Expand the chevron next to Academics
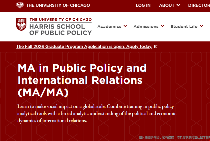 pos(125,26)
